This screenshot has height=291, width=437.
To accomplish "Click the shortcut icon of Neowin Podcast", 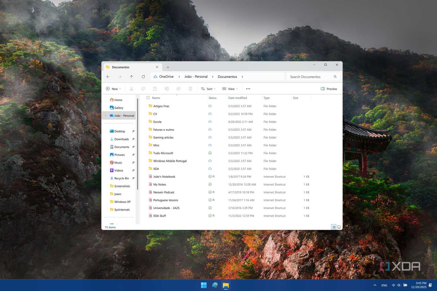I will point(150,192).
